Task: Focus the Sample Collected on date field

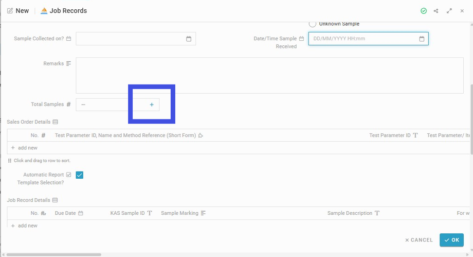Action: [x=136, y=39]
